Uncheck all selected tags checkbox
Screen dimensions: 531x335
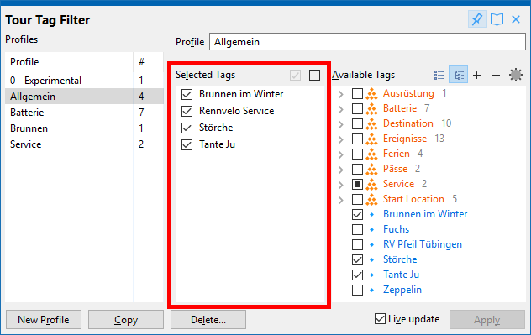pyautogui.click(x=314, y=75)
